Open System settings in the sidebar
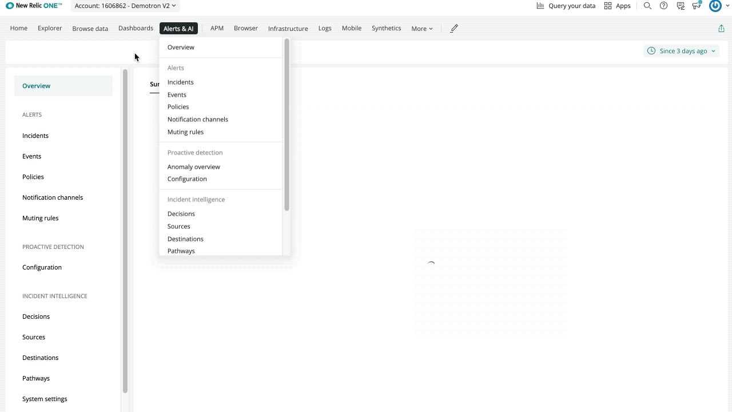Image resolution: width=732 pixels, height=412 pixels. (x=45, y=398)
